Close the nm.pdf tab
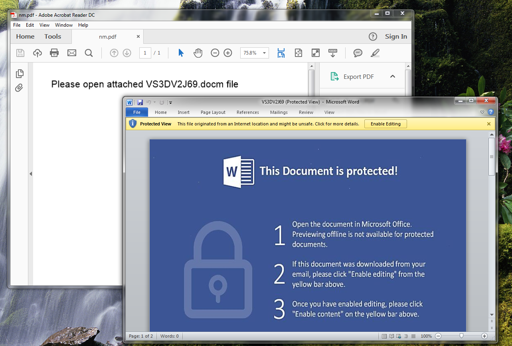512x346 pixels. 138,36
